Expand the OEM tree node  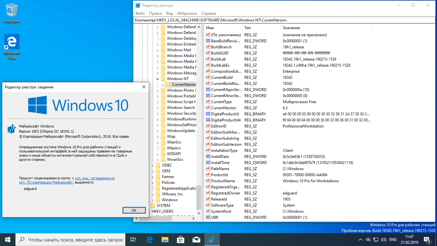(x=152, y=171)
